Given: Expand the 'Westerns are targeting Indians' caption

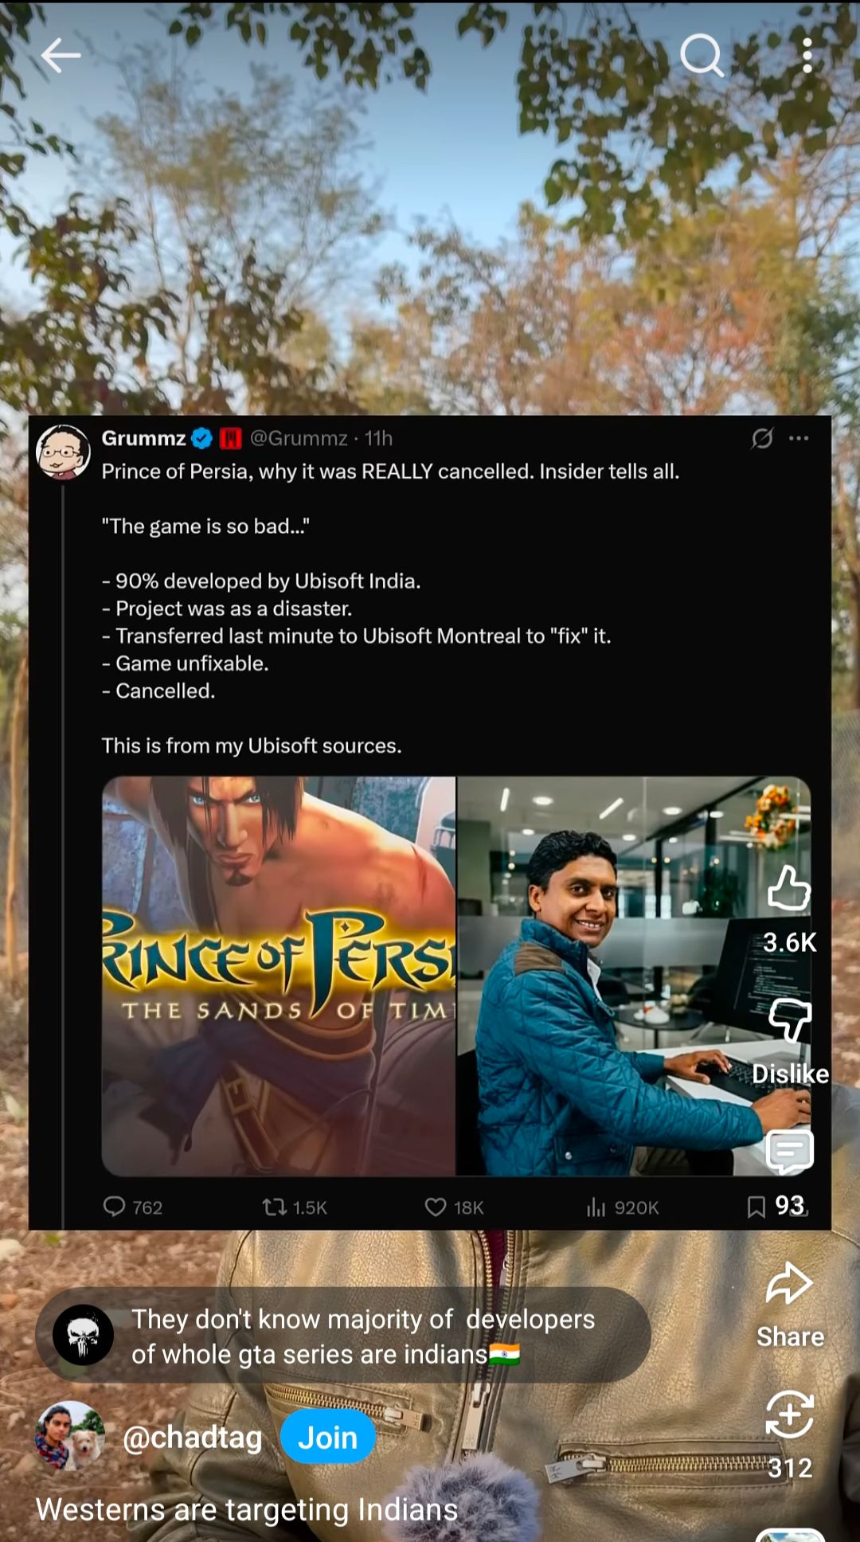Looking at the screenshot, I should tap(247, 1509).
